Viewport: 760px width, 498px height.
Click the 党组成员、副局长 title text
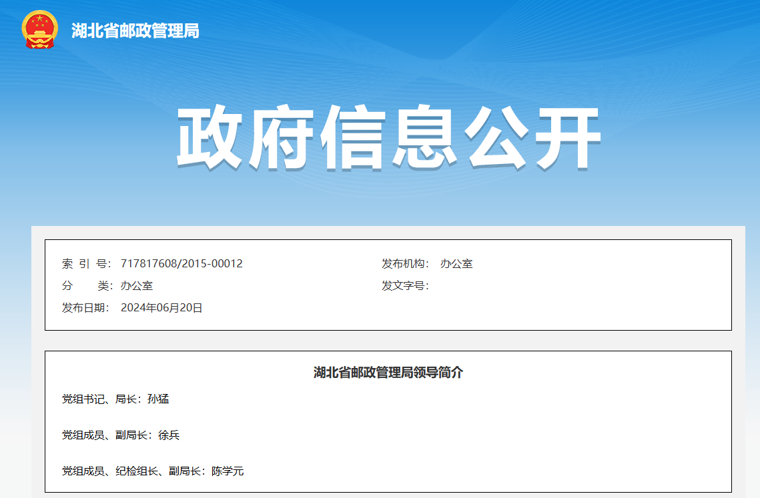103,434
